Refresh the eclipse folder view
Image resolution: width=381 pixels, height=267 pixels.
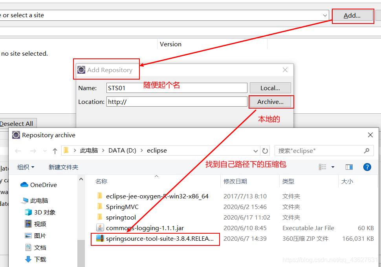tap(265, 151)
